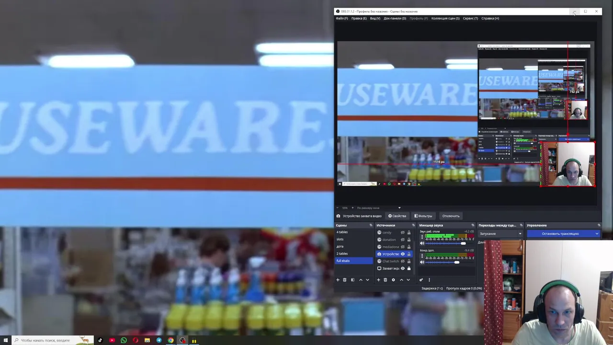
Task: Pop out the Управление dock panel
Action: pos(599,225)
